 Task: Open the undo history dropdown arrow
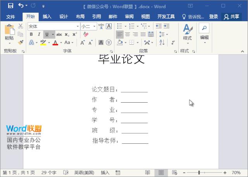click(x=26, y=6)
